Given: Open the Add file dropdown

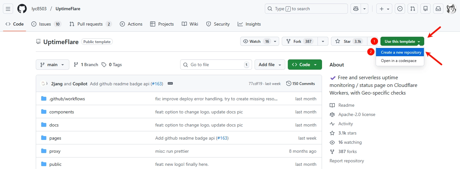Looking at the screenshot, I should 270,65.
